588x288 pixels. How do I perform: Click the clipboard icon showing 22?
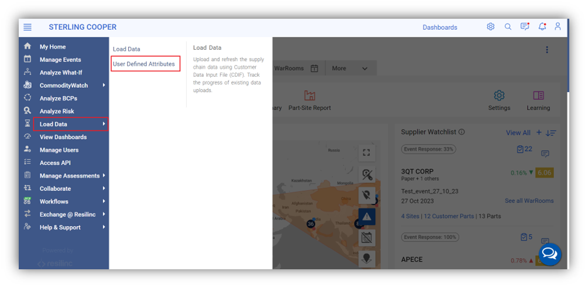(x=520, y=149)
